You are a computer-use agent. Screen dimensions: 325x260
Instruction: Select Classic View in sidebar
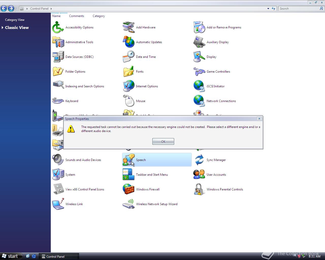click(17, 27)
